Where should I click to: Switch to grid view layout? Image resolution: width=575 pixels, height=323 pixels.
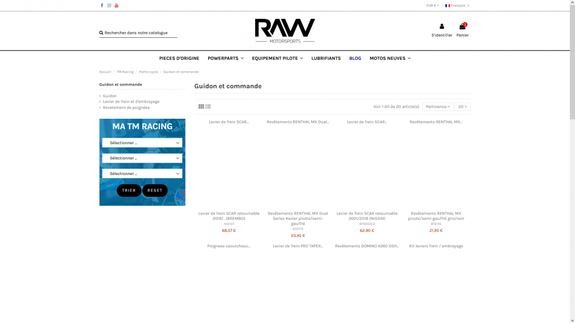[x=201, y=107]
